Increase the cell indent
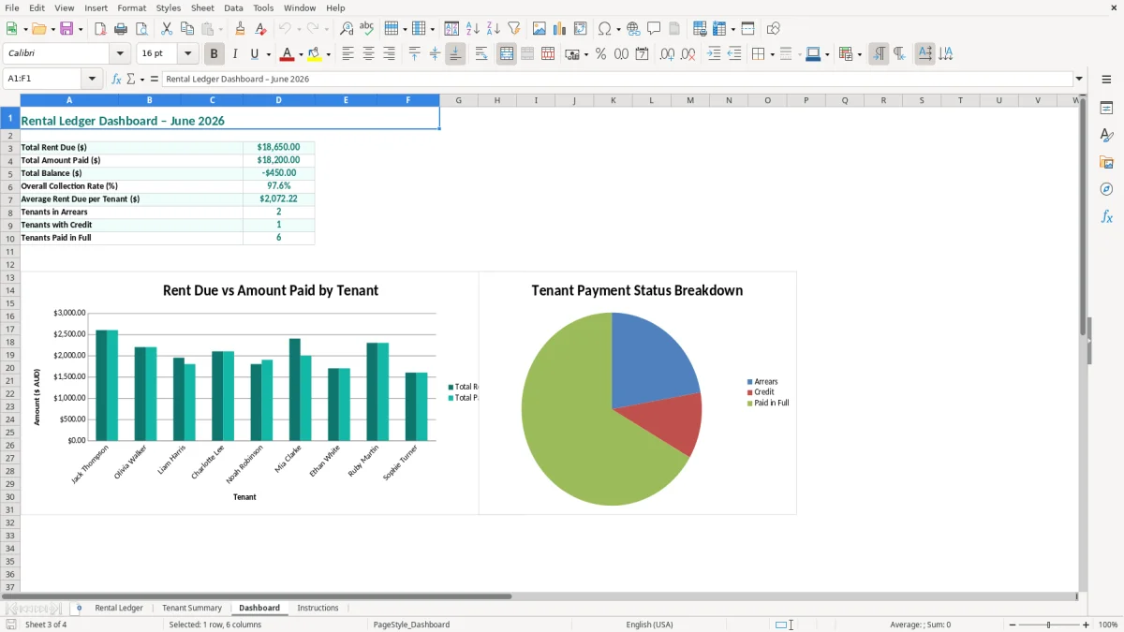Image resolution: width=1124 pixels, height=632 pixels. pyautogui.click(x=714, y=54)
